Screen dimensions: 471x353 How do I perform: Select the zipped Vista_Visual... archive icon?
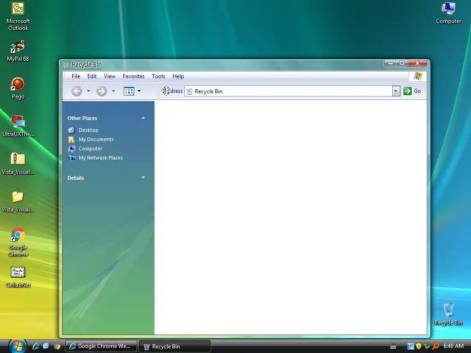tap(18, 164)
